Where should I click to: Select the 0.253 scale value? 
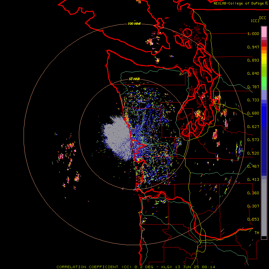(x=253, y=219)
